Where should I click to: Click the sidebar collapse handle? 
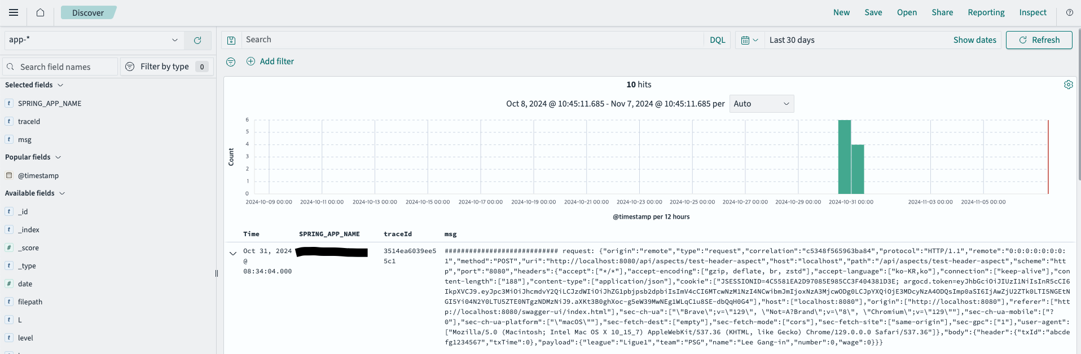tap(217, 273)
